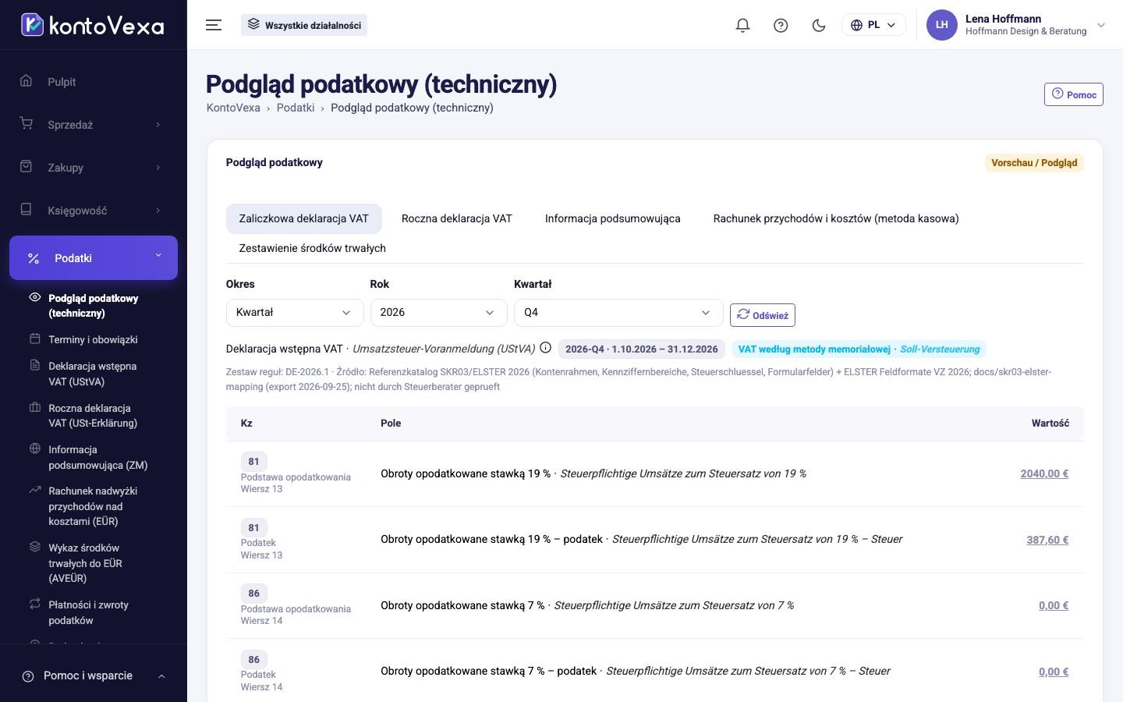Open the PL language dropdown

(873, 25)
